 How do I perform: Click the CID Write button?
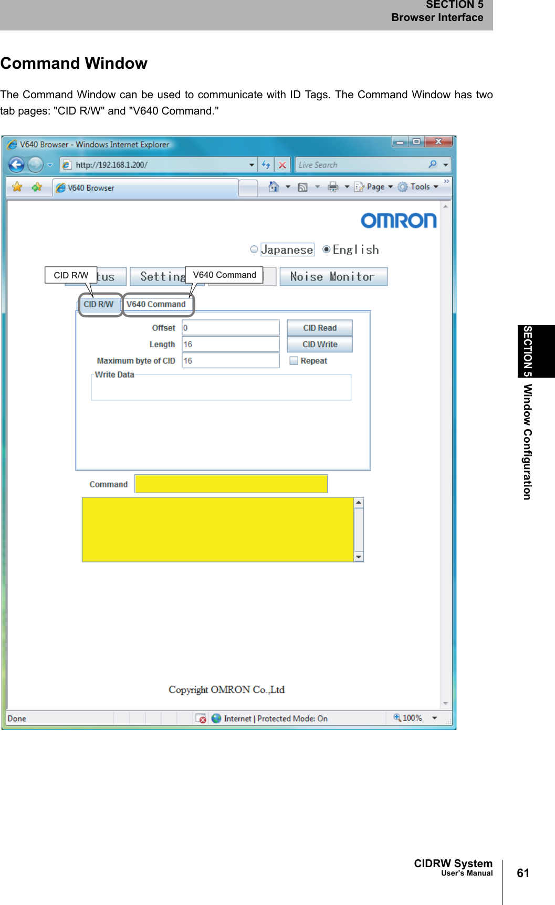tap(320, 344)
